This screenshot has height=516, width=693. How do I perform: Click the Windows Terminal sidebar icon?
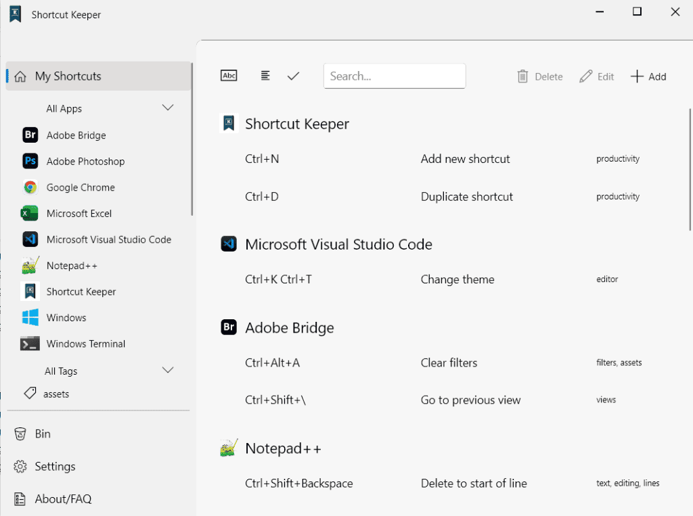click(x=30, y=344)
